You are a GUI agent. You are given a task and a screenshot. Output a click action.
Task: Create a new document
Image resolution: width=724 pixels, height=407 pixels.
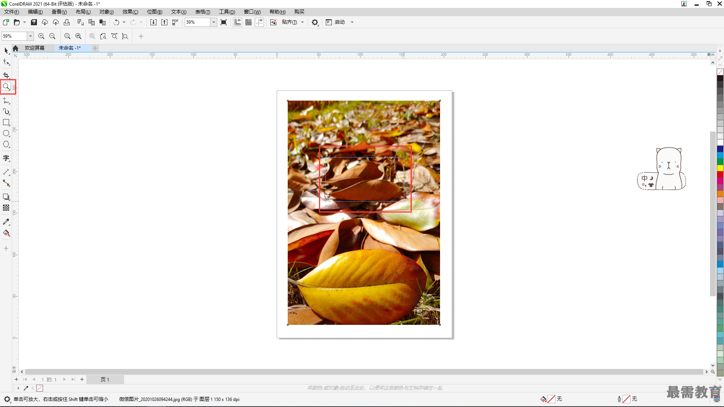coord(6,22)
